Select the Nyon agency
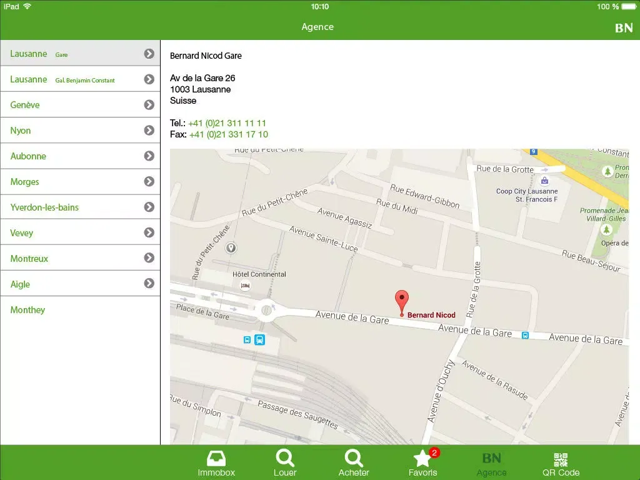 [80, 130]
